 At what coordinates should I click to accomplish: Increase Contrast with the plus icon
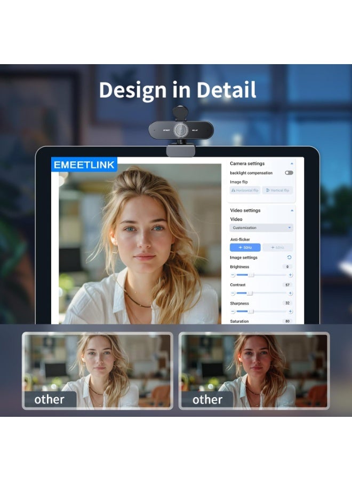click(290, 293)
